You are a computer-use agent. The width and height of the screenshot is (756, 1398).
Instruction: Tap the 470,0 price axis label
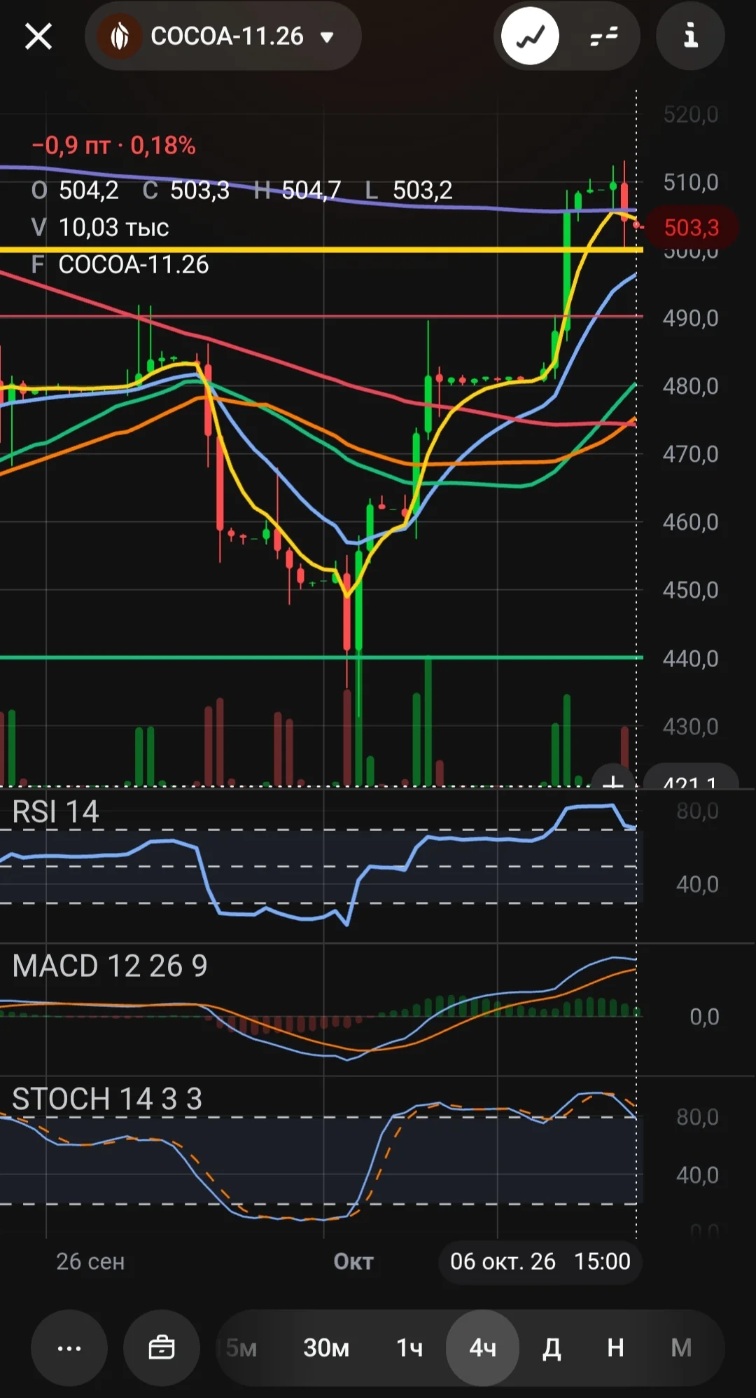691,454
